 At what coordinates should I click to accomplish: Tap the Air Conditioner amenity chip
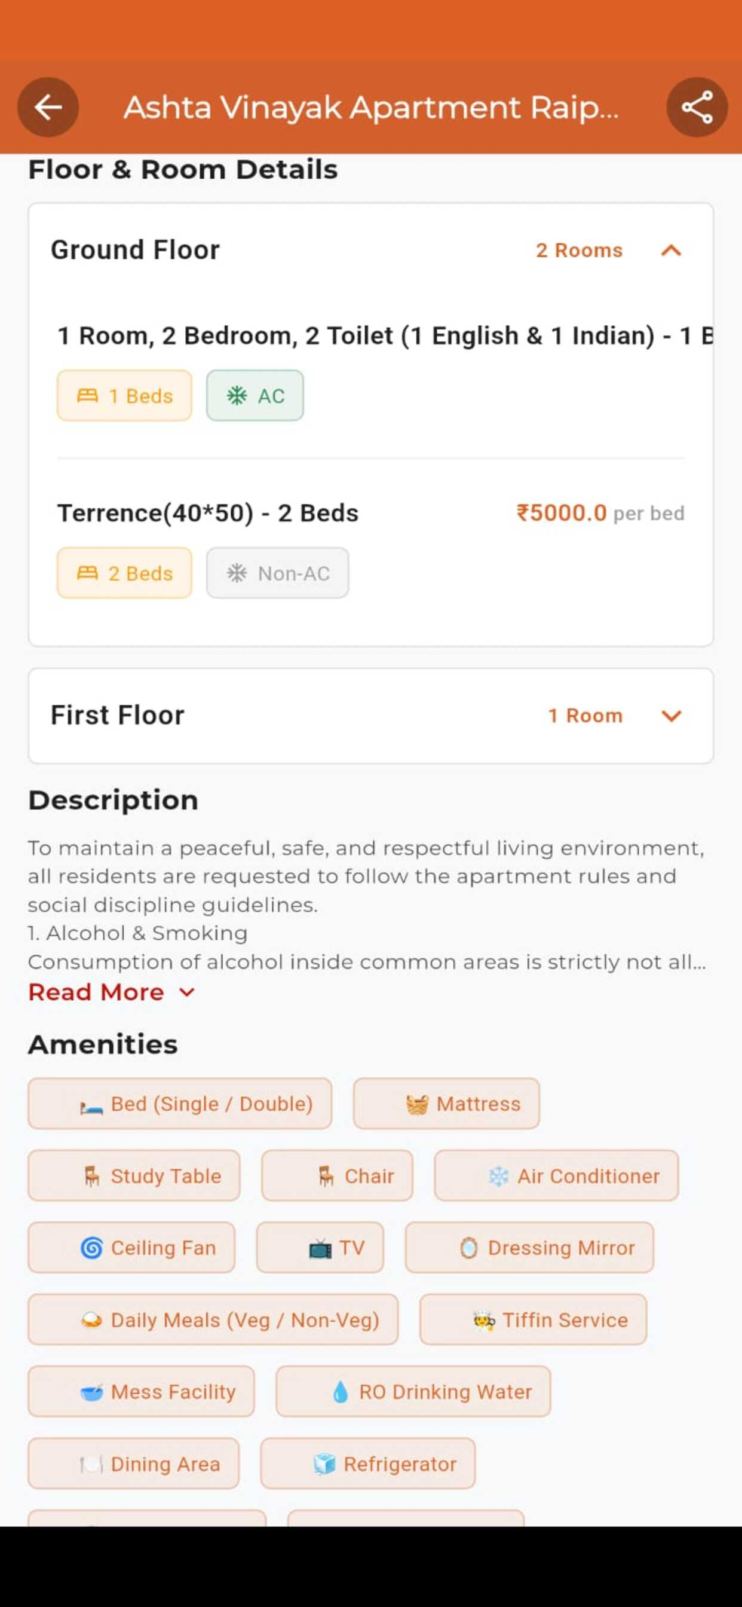tap(556, 1176)
